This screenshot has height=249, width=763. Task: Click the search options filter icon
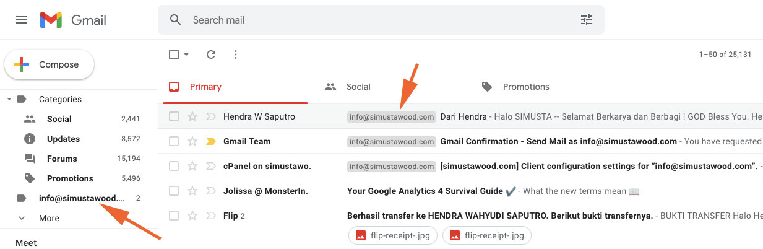tap(586, 20)
